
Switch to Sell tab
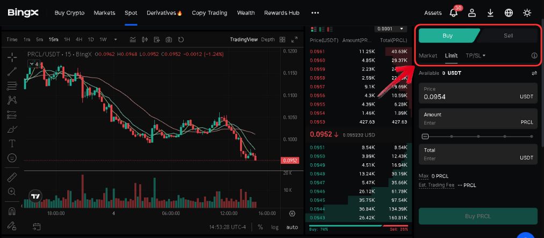[x=508, y=35]
